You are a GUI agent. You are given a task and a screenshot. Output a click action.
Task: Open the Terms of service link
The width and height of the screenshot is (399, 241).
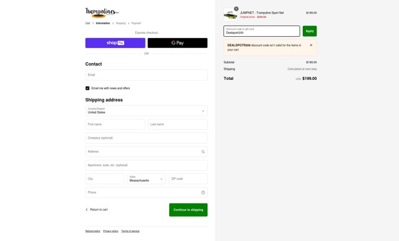pos(131,232)
